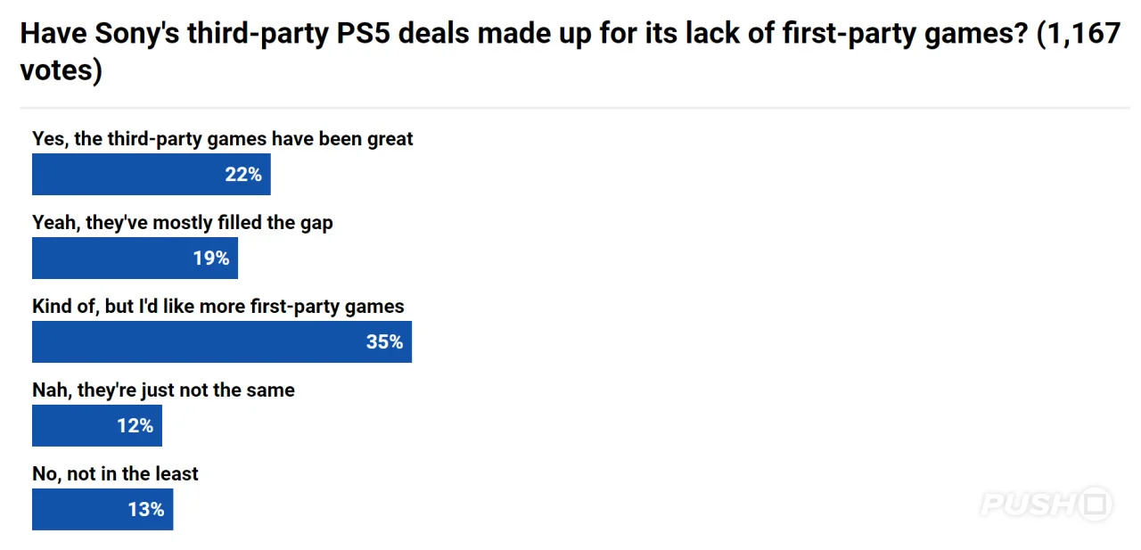Click the Push Square logo watermark

pos(1047,505)
